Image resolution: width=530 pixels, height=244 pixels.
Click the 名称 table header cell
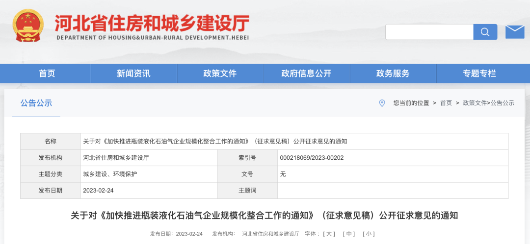point(51,142)
